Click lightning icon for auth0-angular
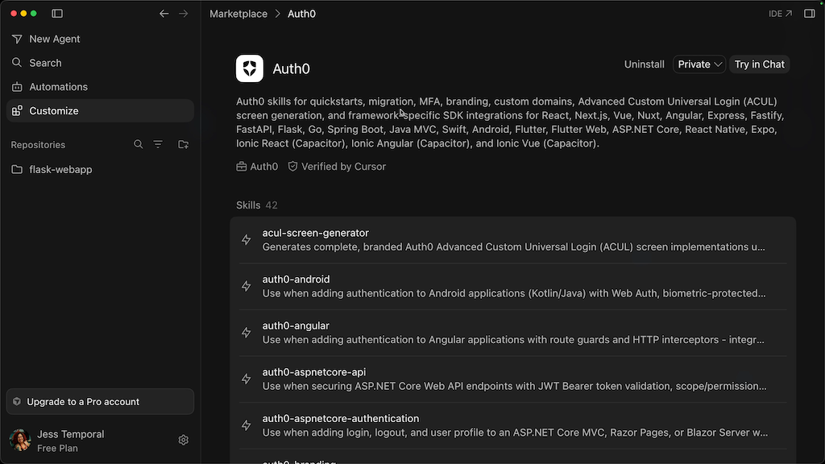The width and height of the screenshot is (825, 464). click(x=247, y=333)
